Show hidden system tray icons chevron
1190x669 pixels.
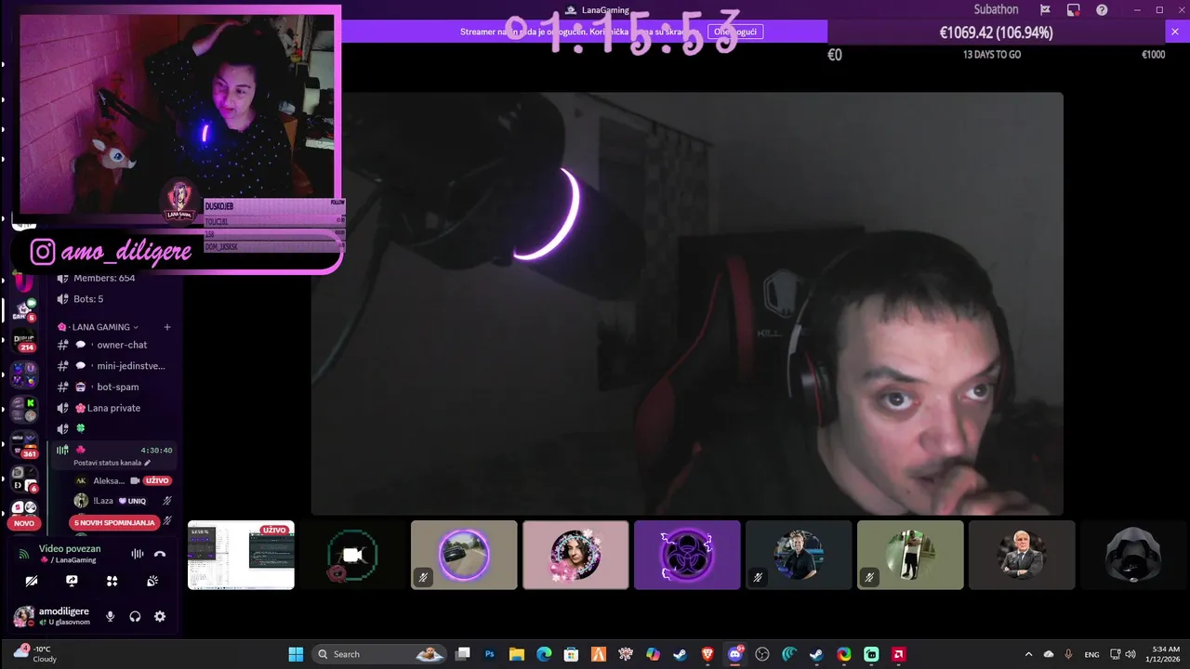point(1028,654)
